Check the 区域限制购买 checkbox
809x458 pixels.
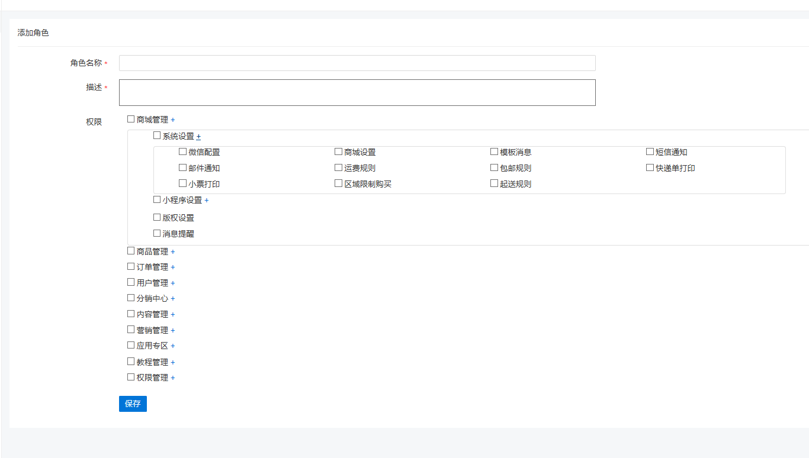pyautogui.click(x=339, y=184)
